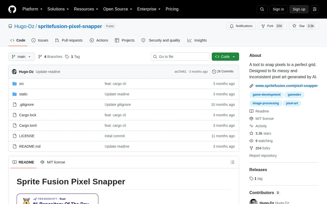This screenshot has width=327, height=204.
Task: Click the Releases tag icon
Action: pos(251,178)
